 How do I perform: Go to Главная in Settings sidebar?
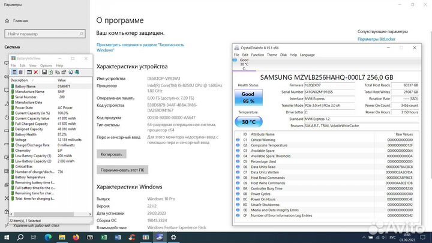(20, 20)
